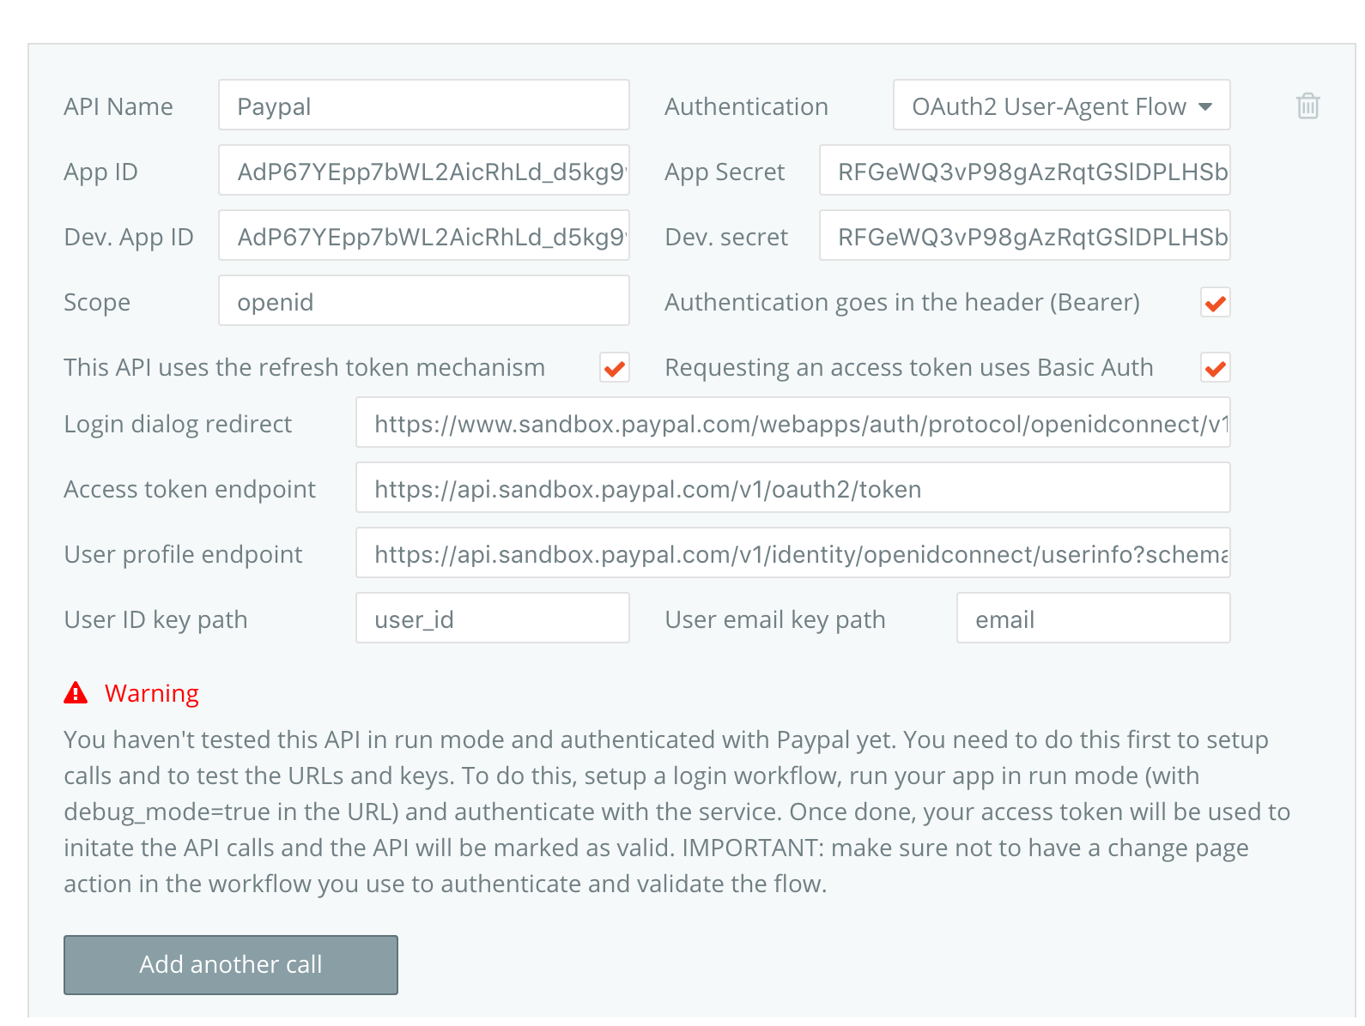
Task: Edit the Scope field with openid
Action: click(423, 301)
